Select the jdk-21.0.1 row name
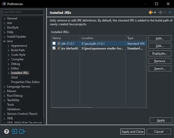Image resolution: width=174 pixels, height=138 pixels. click(x=68, y=44)
